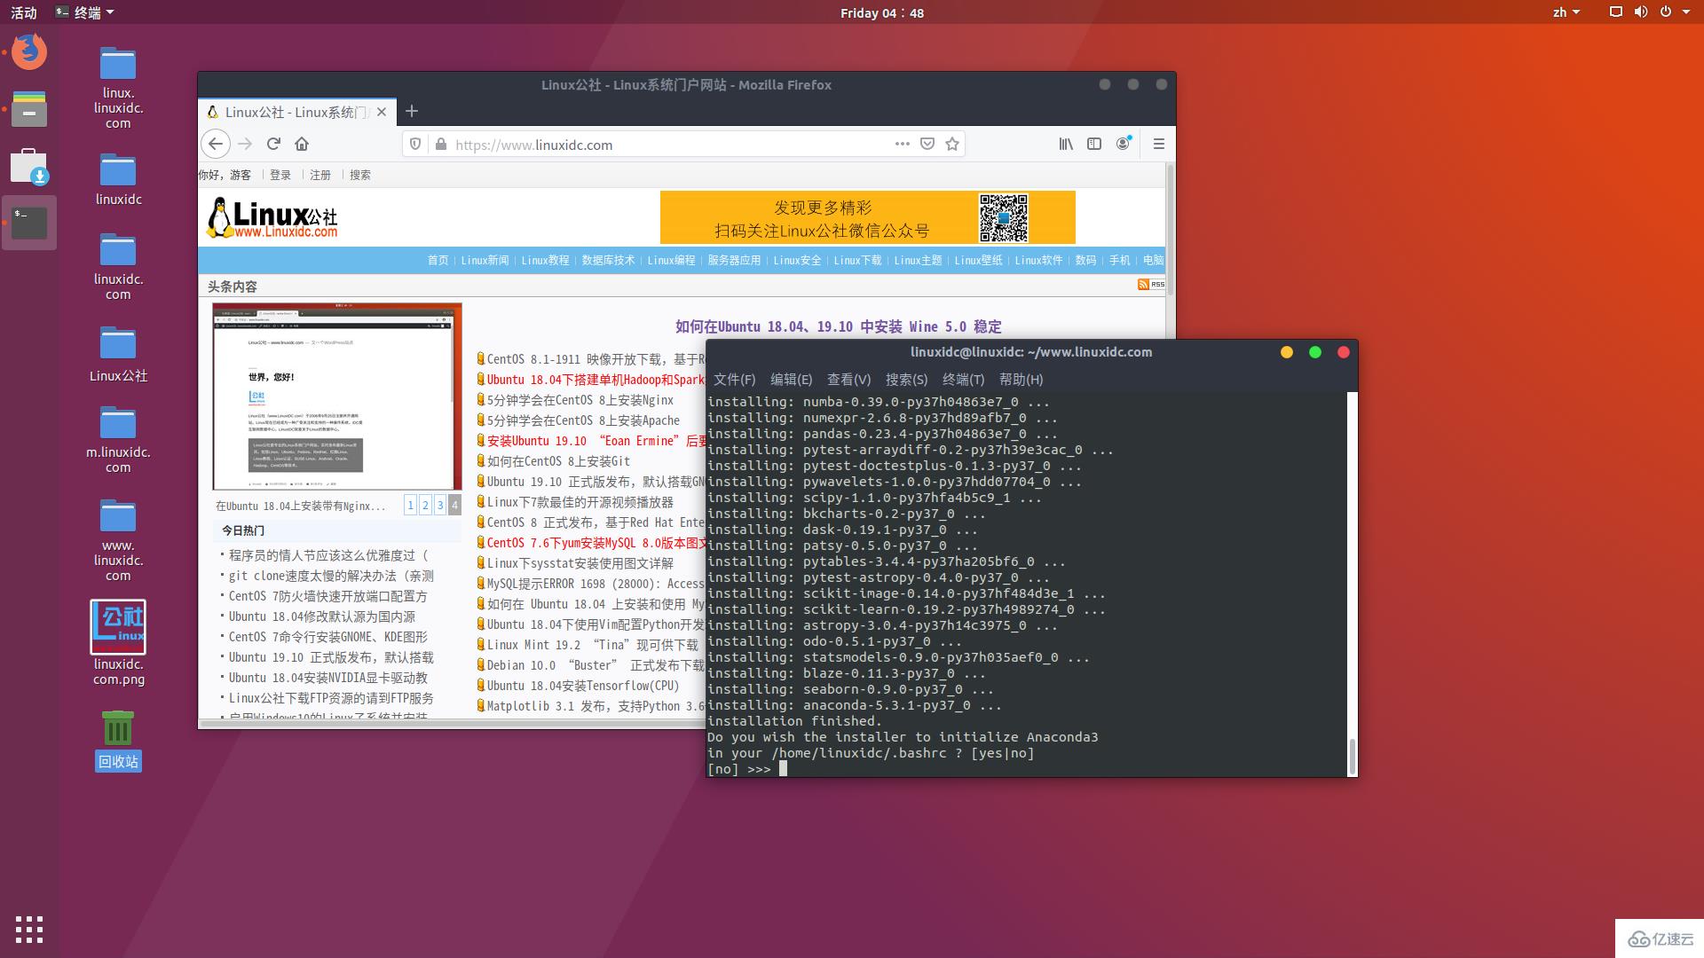Open the Firefox account icon
Screen dimensions: 1704x958
point(1124,144)
